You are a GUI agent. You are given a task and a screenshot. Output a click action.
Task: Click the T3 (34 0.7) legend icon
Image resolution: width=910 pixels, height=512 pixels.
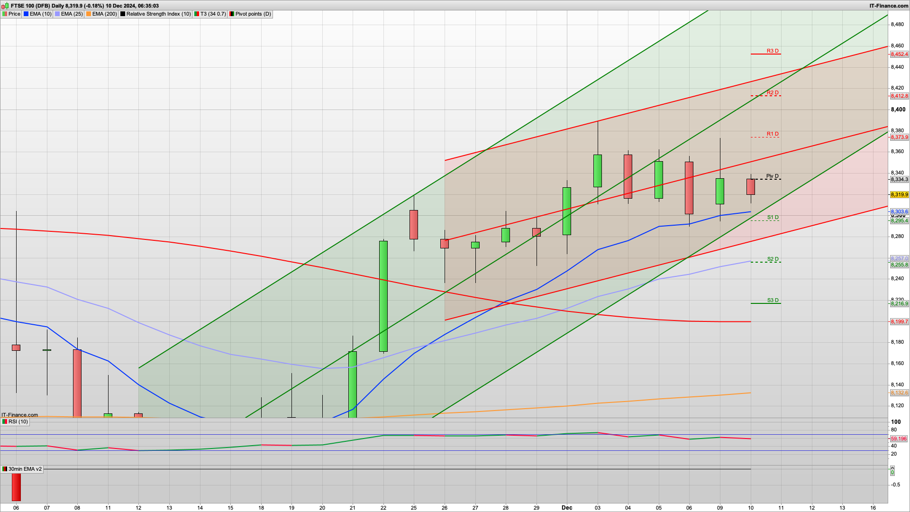[197, 14]
